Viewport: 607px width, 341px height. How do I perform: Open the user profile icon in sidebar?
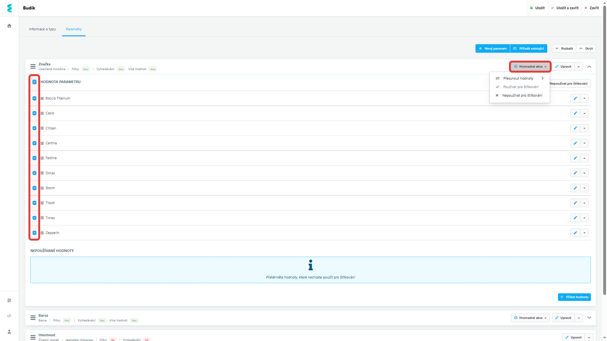9,332
